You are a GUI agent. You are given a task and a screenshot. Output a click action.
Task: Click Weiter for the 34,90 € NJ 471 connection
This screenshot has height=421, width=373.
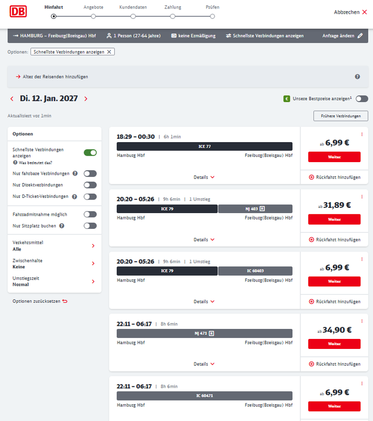[x=334, y=344]
